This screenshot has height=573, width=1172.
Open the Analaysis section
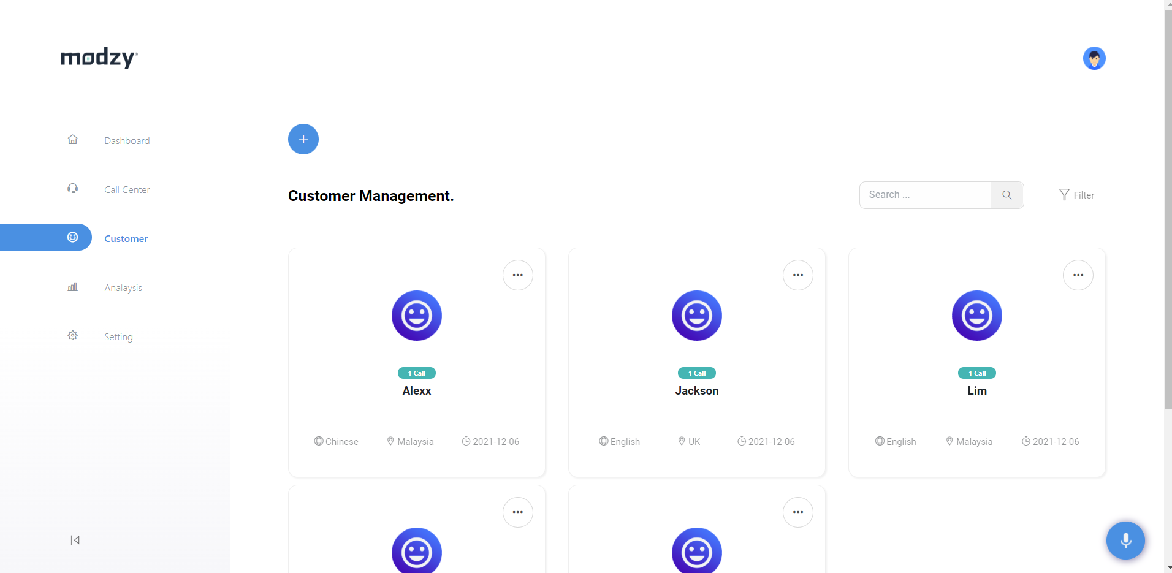[123, 287]
